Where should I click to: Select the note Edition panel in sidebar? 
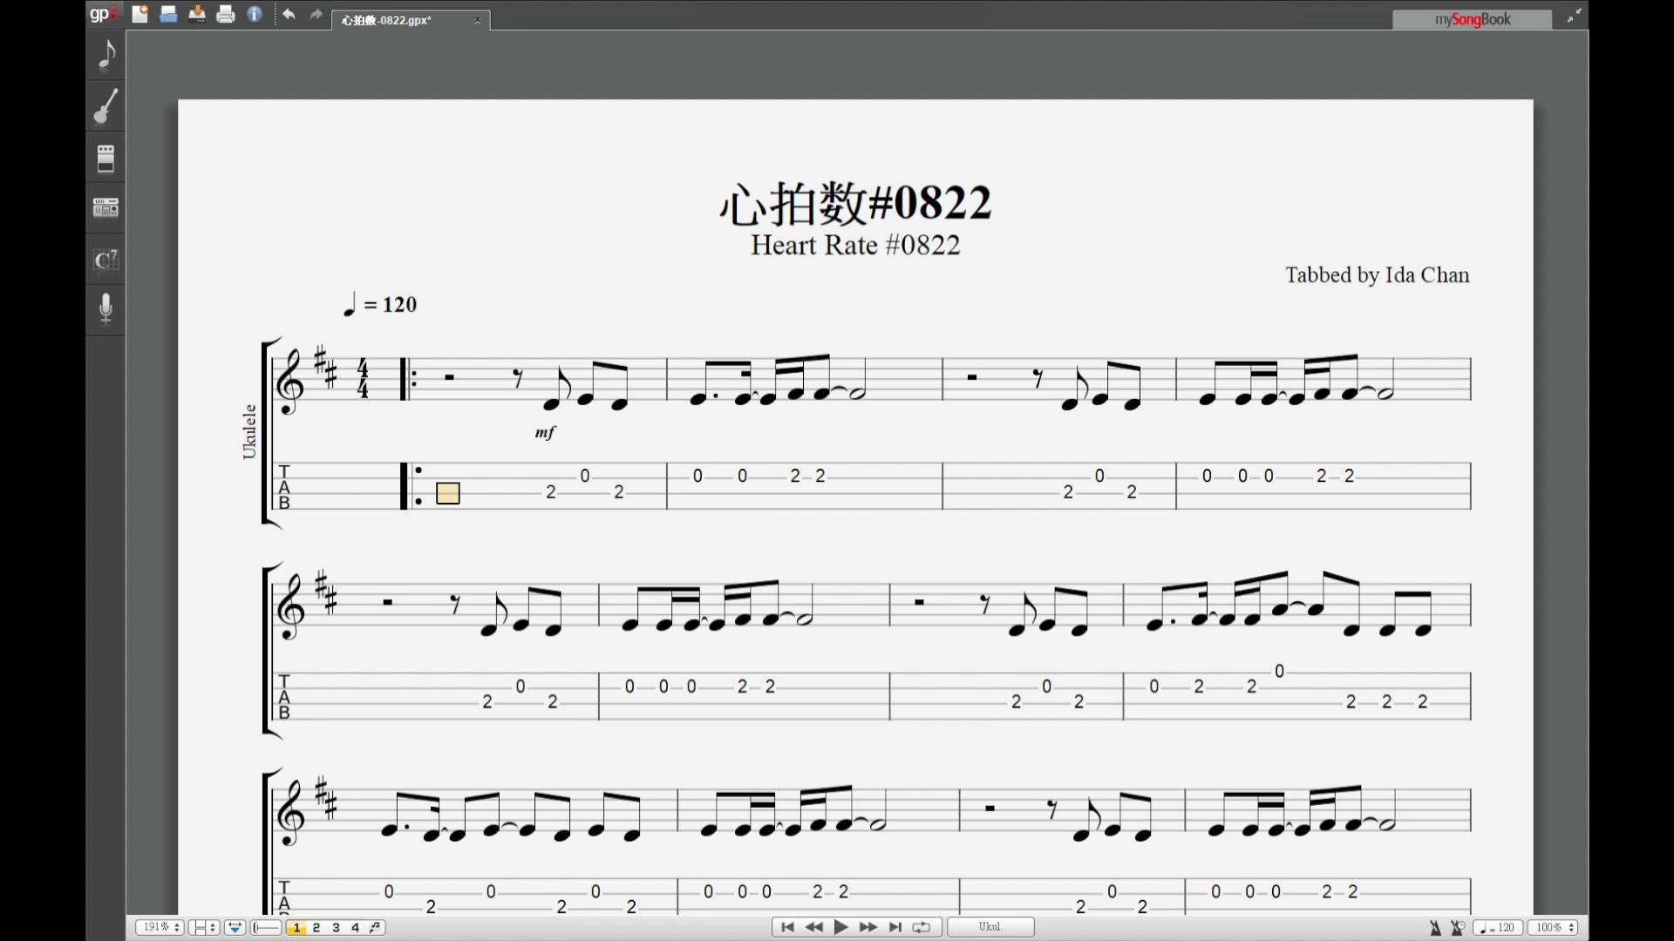(105, 55)
